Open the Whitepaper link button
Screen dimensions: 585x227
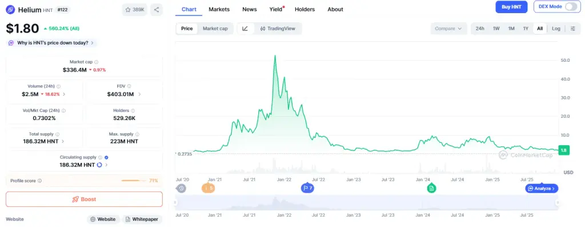[x=142, y=219]
